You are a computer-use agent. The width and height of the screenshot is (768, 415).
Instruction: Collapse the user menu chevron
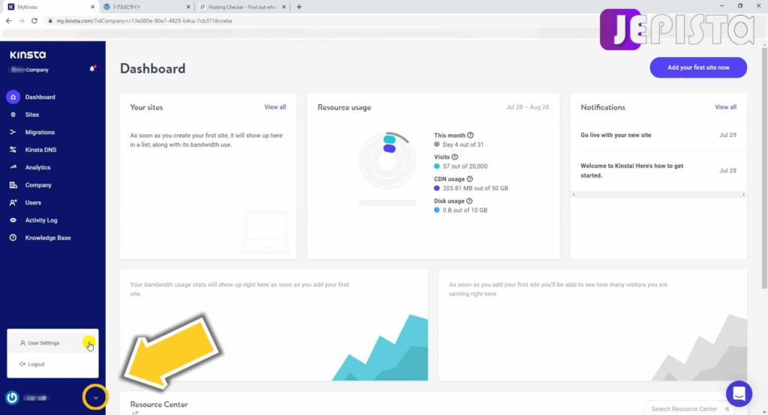coord(95,397)
